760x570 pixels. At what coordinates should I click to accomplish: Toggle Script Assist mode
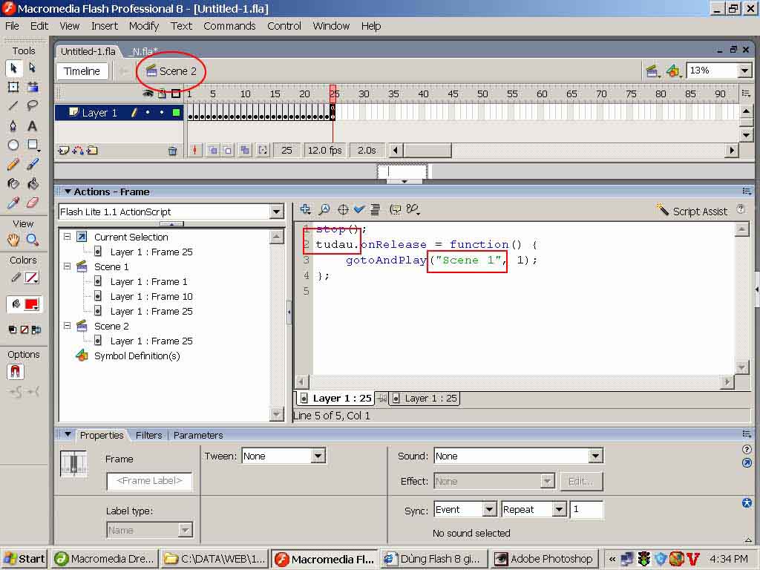click(692, 211)
